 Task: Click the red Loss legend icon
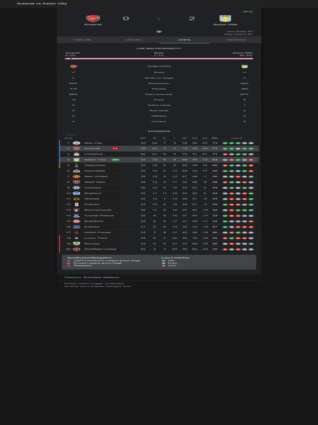pos(163,265)
